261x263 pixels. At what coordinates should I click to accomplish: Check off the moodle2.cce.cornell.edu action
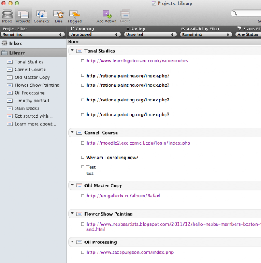click(82, 143)
